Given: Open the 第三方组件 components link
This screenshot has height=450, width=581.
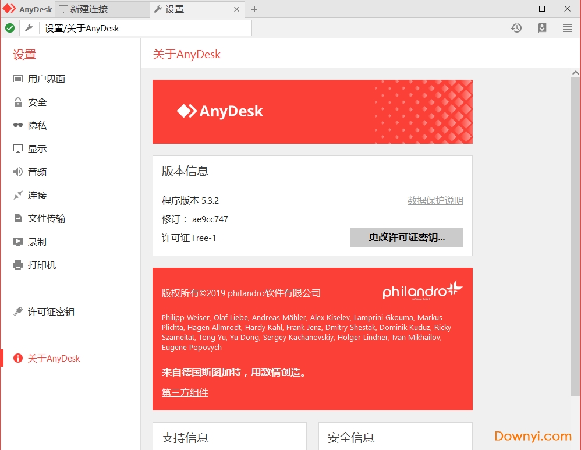Looking at the screenshot, I should tap(185, 392).
